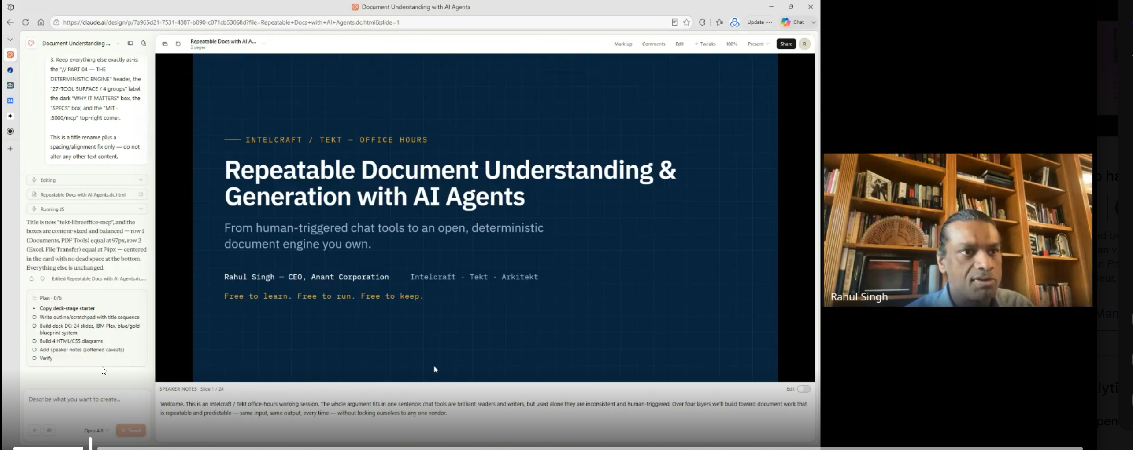Click the Edited Repeatable Docs link
The image size is (1133, 450).
pos(99,278)
